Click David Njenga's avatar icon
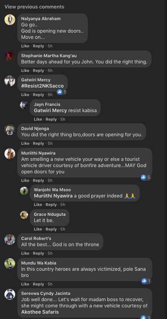The height and width of the screenshot is (319, 167). pos(10,130)
